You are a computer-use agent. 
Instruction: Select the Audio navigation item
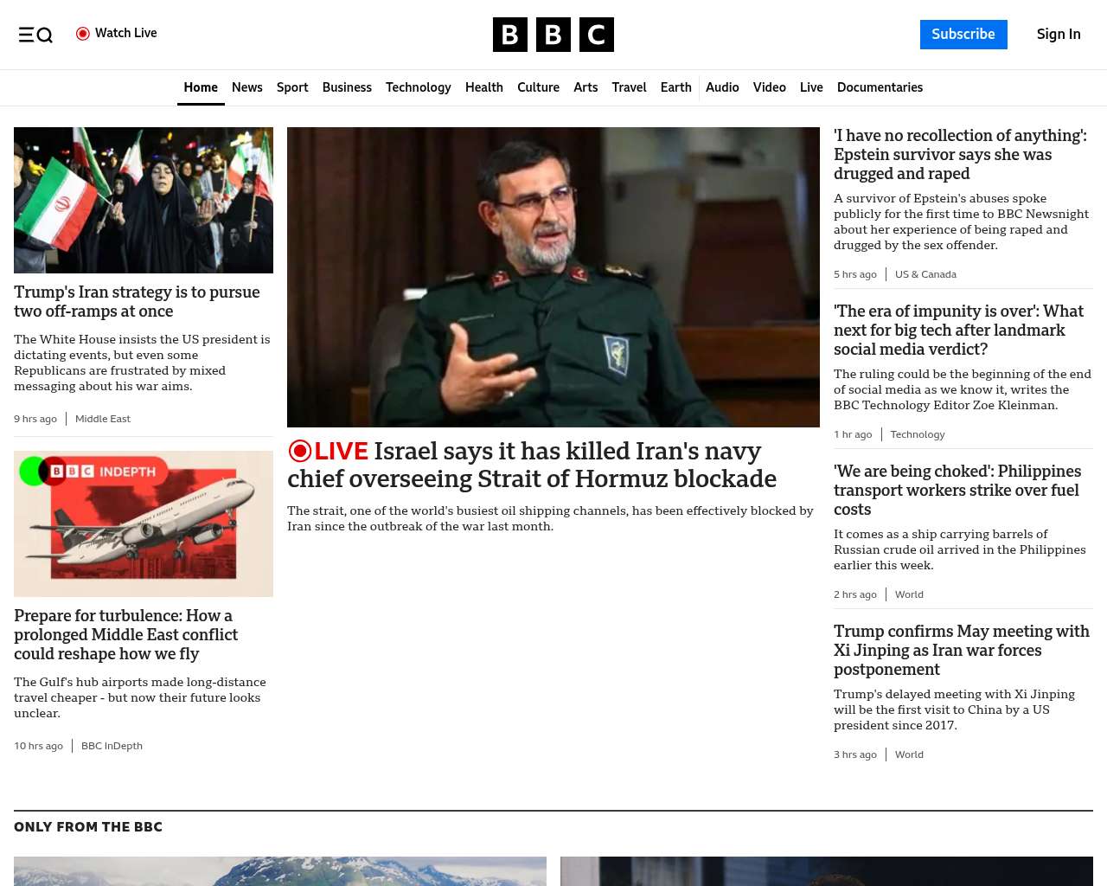coord(722,87)
